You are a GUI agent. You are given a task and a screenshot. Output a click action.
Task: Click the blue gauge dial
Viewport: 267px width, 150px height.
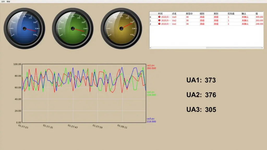point(24,28)
